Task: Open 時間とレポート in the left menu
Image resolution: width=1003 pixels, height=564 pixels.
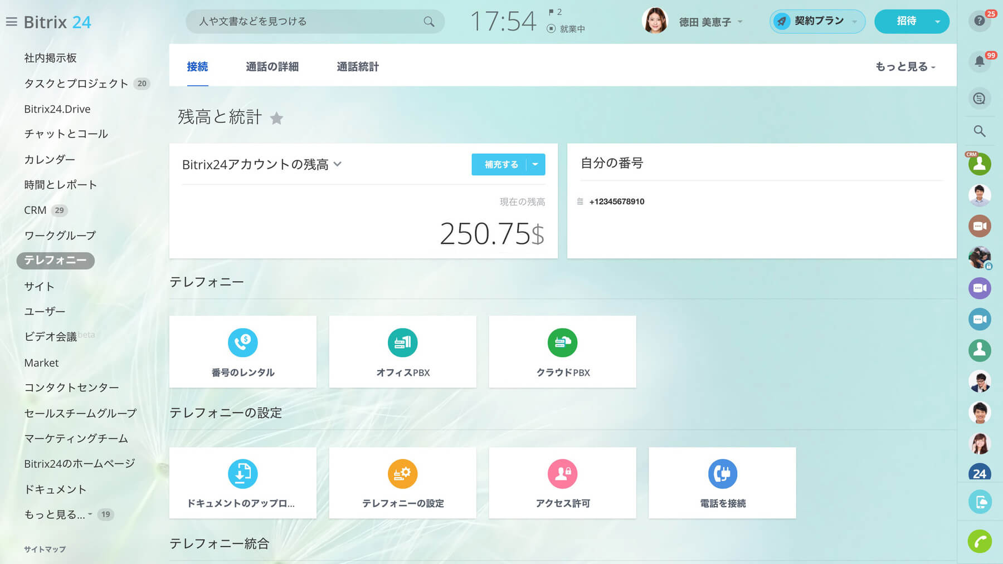Action: [x=60, y=185]
